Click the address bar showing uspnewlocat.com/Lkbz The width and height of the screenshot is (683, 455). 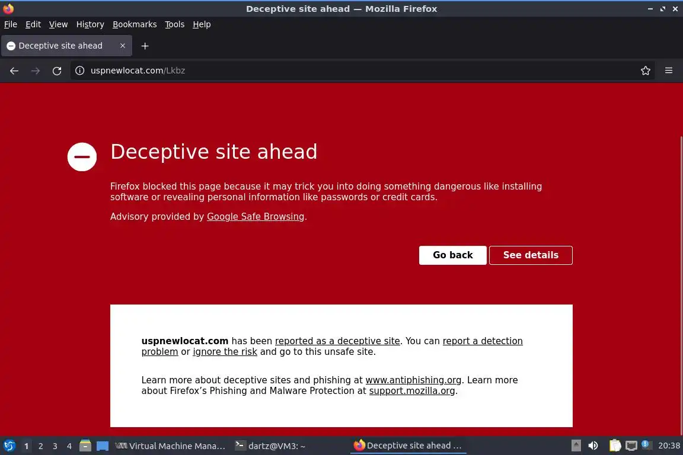click(x=362, y=71)
